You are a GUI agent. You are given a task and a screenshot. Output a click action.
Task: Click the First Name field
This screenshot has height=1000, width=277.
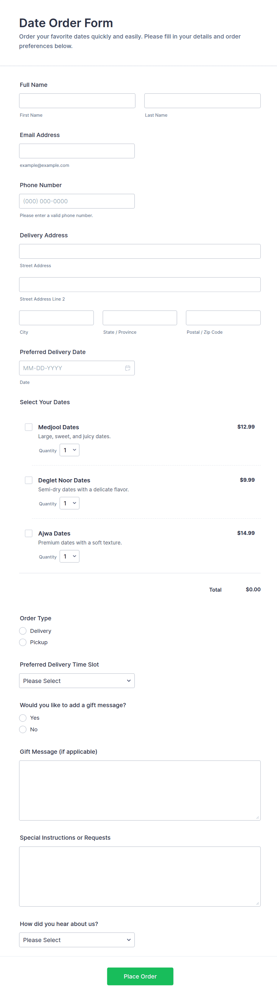pos(77,101)
